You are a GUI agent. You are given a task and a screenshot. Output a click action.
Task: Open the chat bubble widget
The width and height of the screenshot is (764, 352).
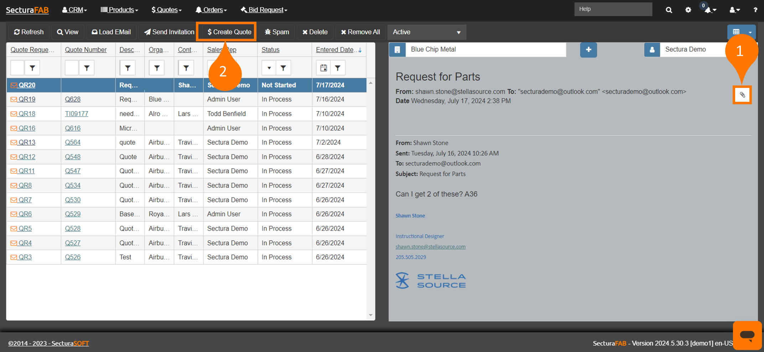point(747,335)
